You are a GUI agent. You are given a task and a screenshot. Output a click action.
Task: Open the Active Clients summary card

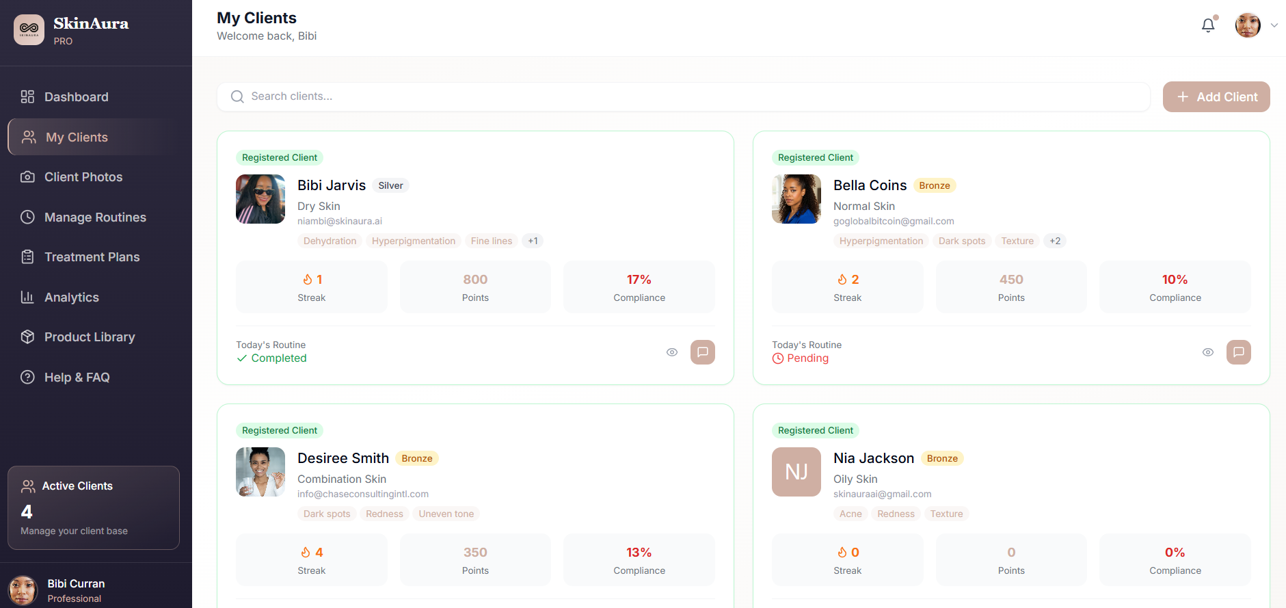[x=94, y=507]
